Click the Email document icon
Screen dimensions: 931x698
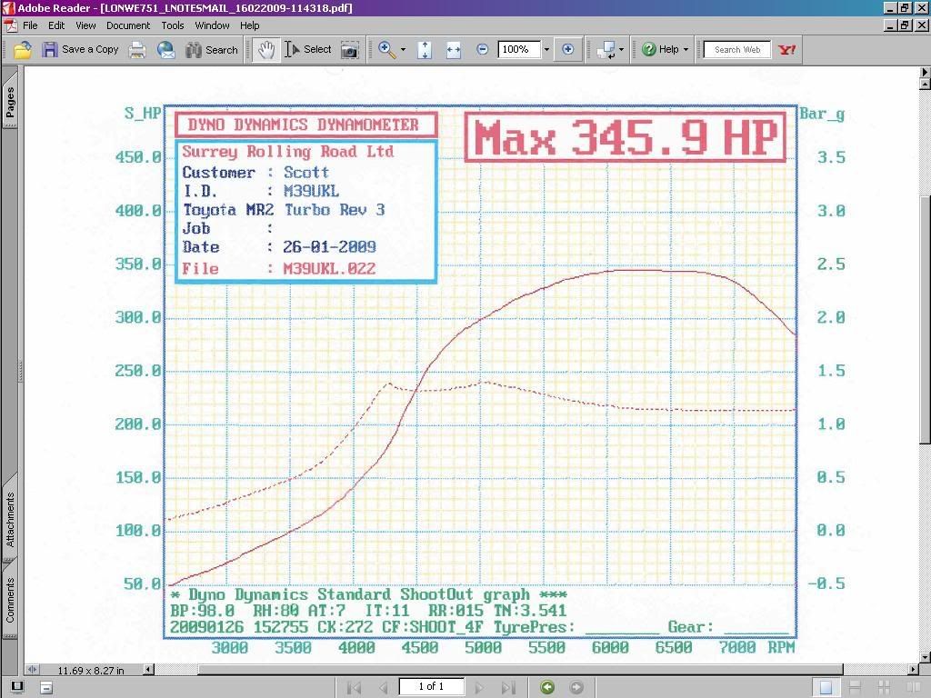click(x=166, y=50)
